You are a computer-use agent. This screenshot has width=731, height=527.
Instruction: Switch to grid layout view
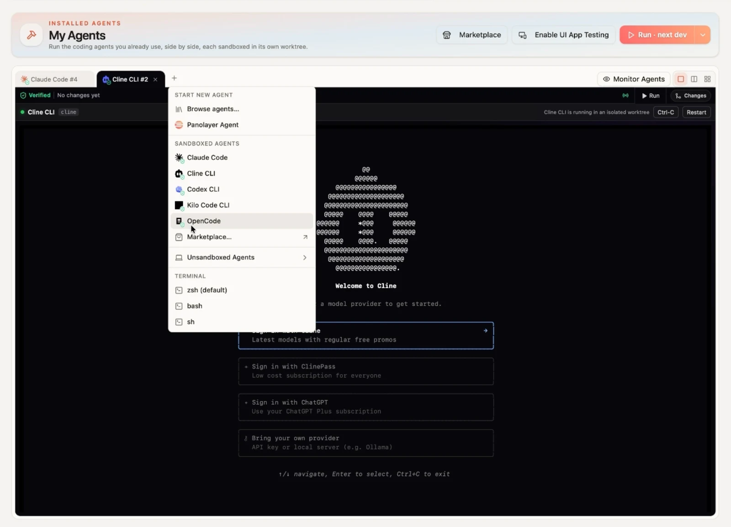pyautogui.click(x=707, y=79)
